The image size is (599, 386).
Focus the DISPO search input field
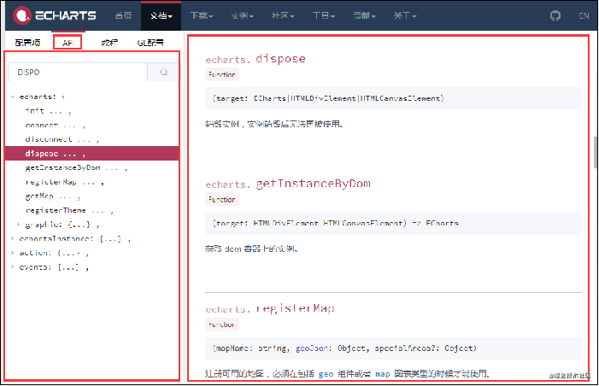[78, 72]
